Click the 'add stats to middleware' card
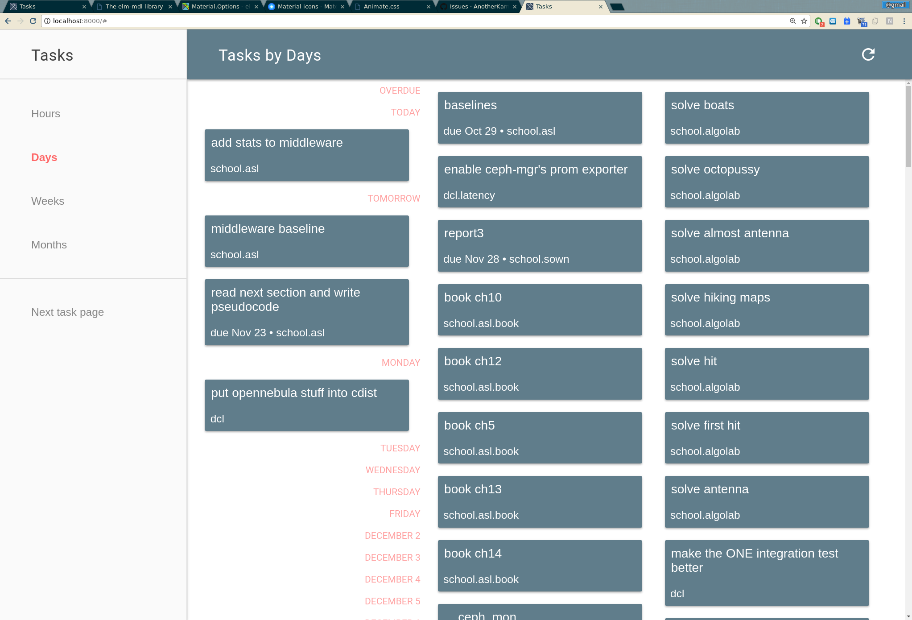This screenshot has width=912, height=620. [x=306, y=155]
